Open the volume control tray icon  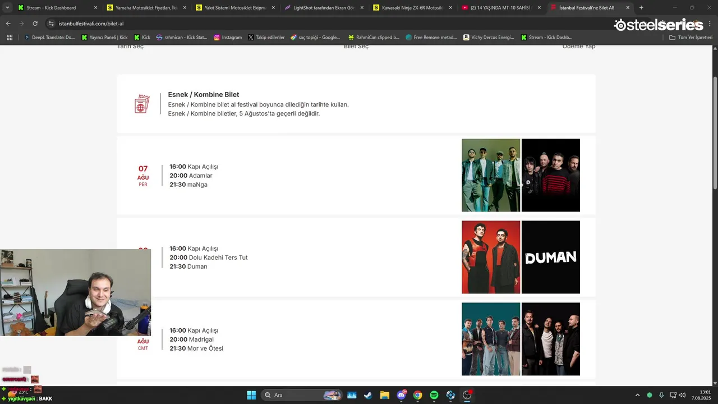coord(683,395)
